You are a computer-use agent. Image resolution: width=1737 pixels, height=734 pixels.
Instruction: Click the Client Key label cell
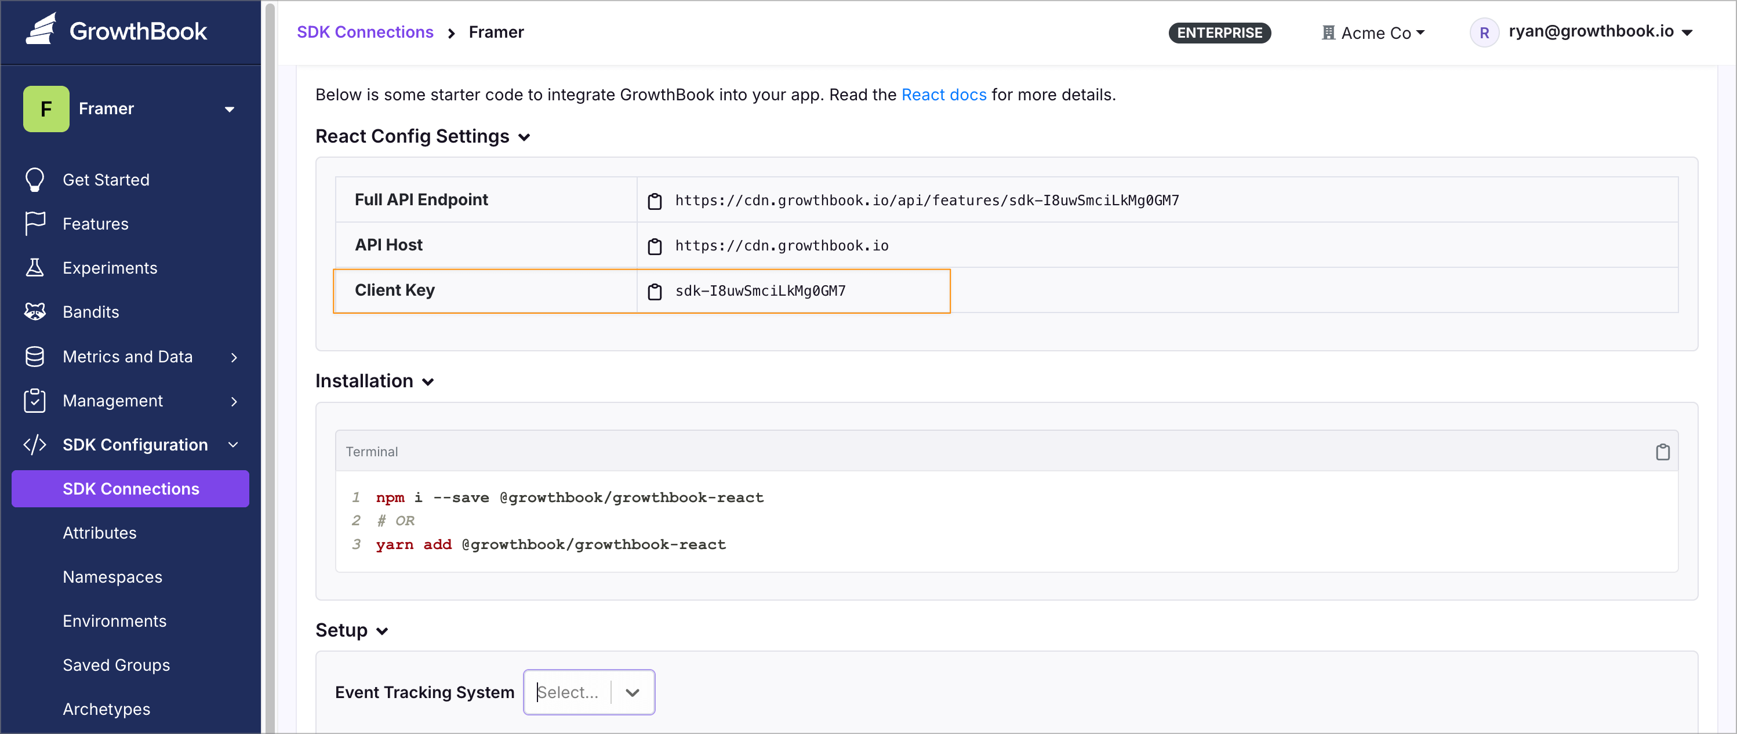click(x=485, y=290)
